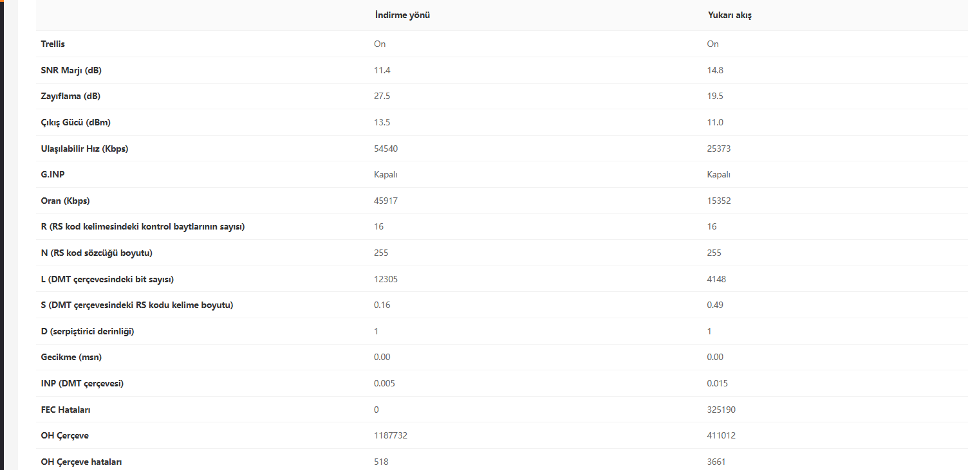Select the İndirme yönü column header
The height and width of the screenshot is (470, 968).
pos(402,15)
